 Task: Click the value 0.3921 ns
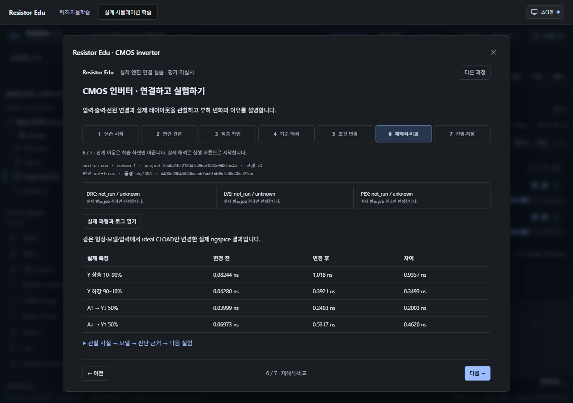324,292
